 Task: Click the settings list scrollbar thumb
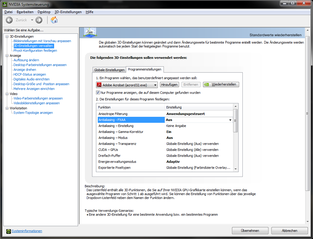click(x=236, y=120)
